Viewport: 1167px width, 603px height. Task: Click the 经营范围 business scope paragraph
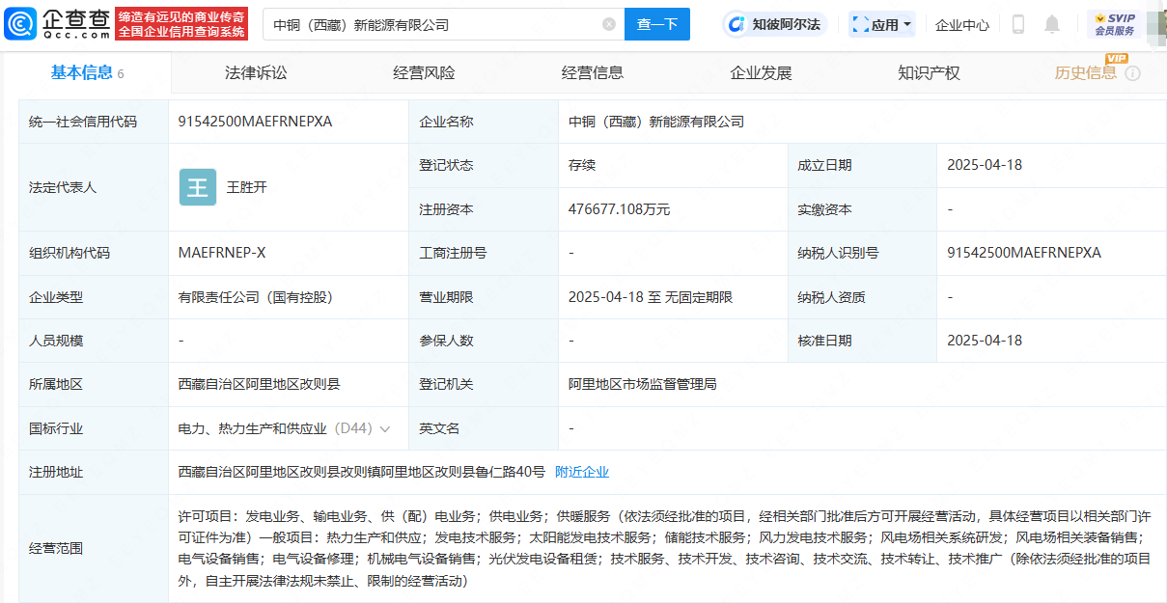click(x=664, y=548)
